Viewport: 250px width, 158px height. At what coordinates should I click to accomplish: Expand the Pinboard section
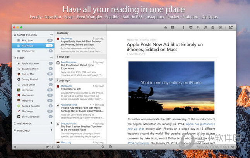pos(51,130)
